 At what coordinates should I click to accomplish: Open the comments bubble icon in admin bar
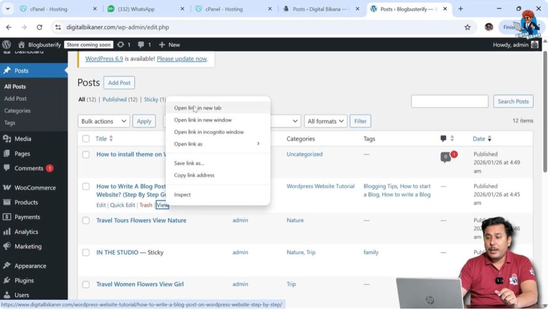[141, 45]
